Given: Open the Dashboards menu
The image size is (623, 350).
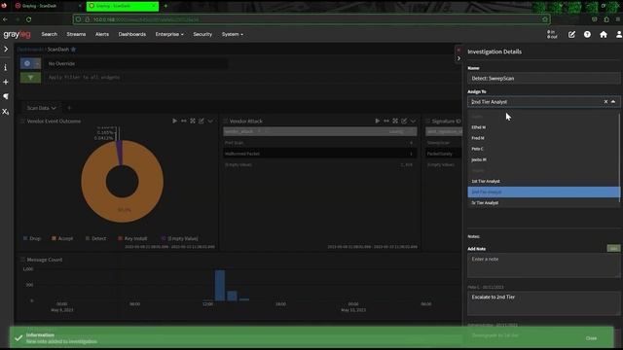Looking at the screenshot, I should [132, 34].
